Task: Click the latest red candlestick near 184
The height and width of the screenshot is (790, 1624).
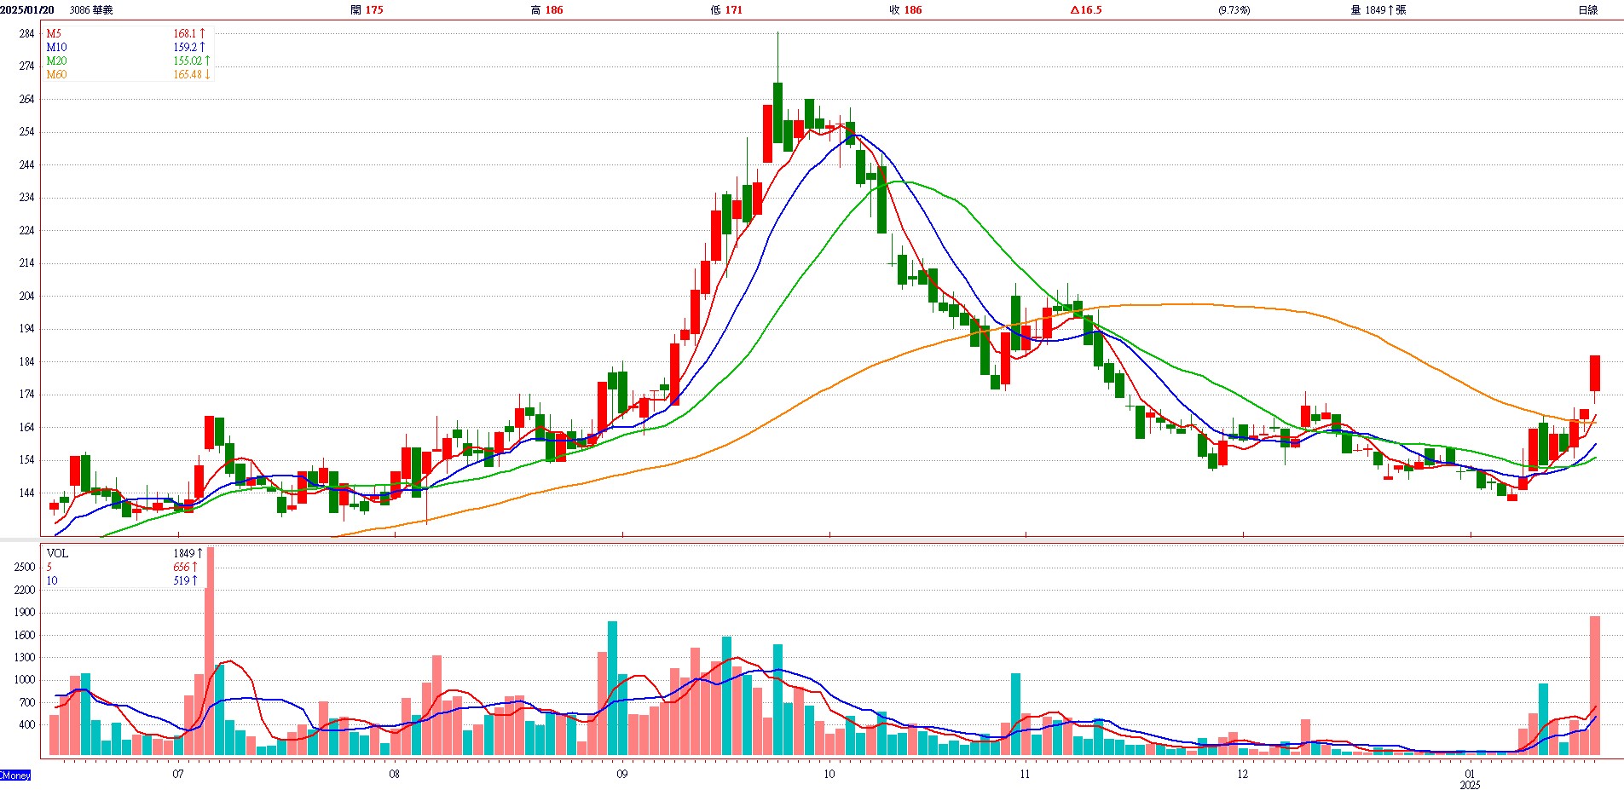Action: (1594, 372)
